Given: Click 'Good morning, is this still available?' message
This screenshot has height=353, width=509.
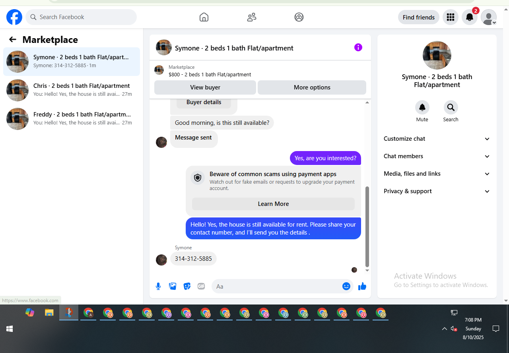Looking at the screenshot, I should pyautogui.click(x=222, y=123).
